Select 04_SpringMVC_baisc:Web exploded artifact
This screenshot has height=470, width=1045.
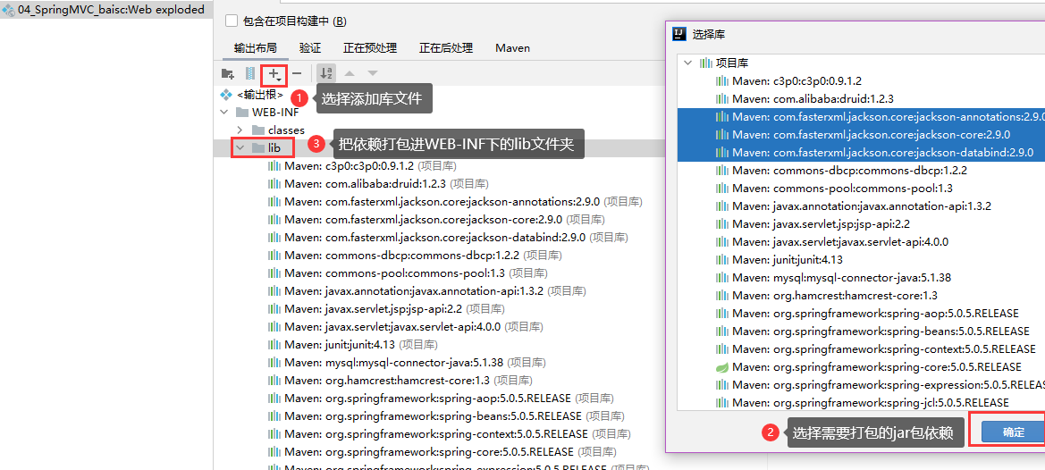110,10
